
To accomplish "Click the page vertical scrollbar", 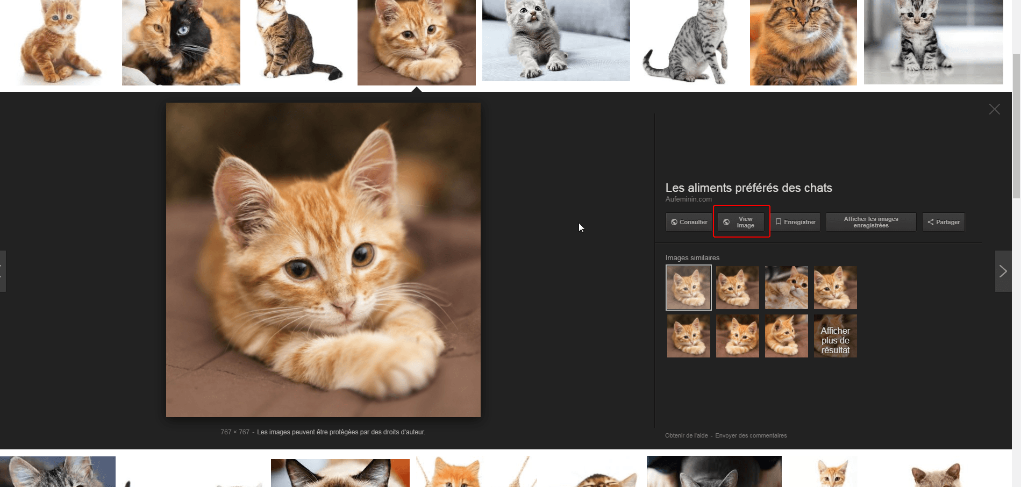I will pos(1016,124).
